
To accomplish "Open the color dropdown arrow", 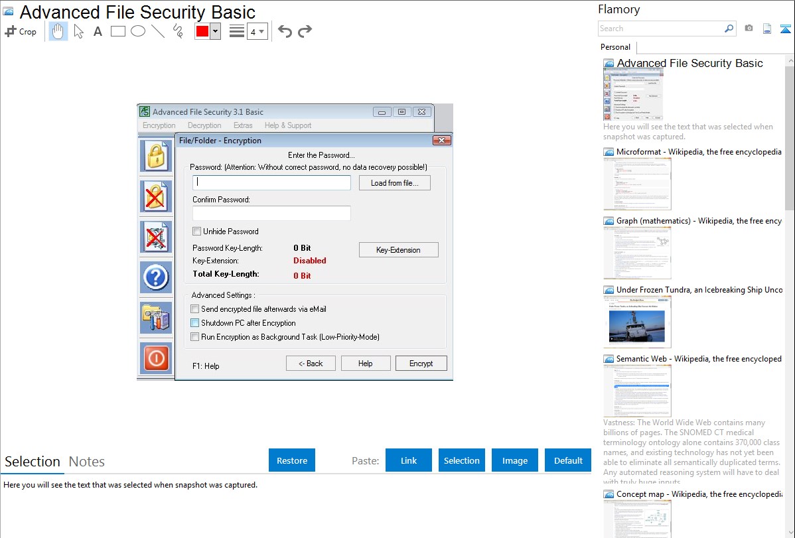I will pyautogui.click(x=216, y=31).
